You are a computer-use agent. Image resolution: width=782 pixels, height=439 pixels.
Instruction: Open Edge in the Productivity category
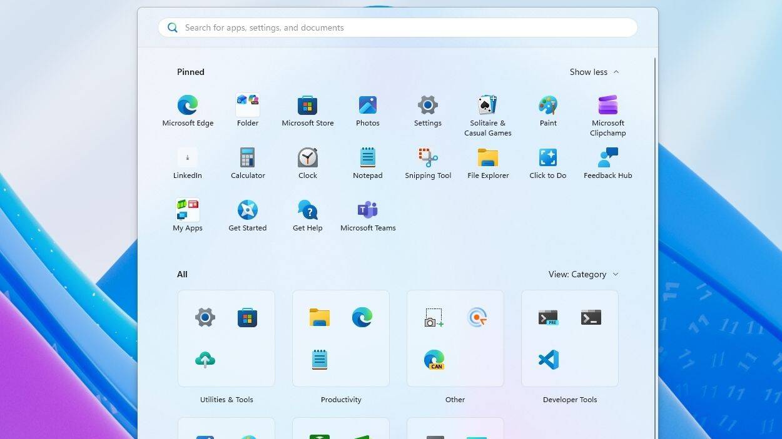click(362, 317)
